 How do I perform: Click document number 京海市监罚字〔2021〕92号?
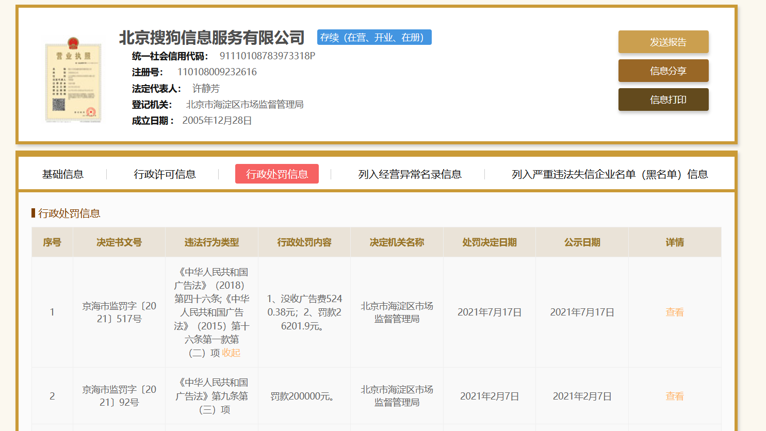119,395
